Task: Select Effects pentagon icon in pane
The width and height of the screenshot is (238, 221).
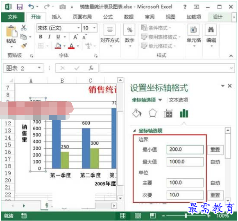Action: (152, 113)
